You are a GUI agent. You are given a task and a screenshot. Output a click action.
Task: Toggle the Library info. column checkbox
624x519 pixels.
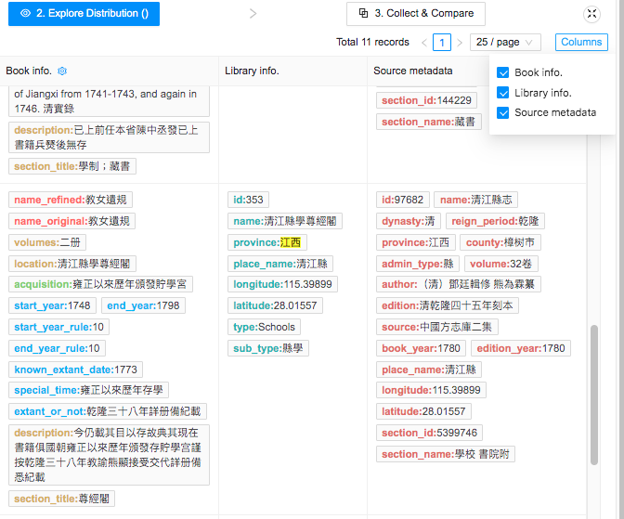(502, 93)
